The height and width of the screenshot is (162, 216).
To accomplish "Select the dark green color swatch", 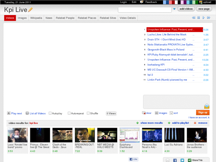I will tap(197, 2).
